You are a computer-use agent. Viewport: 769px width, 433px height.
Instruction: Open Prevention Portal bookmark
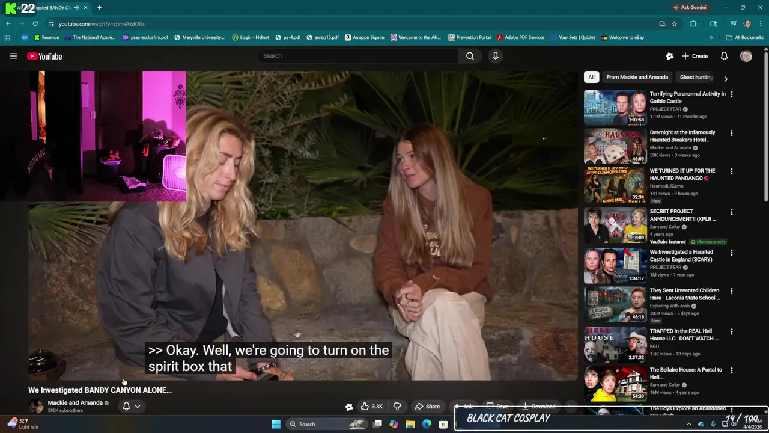coord(469,37)
